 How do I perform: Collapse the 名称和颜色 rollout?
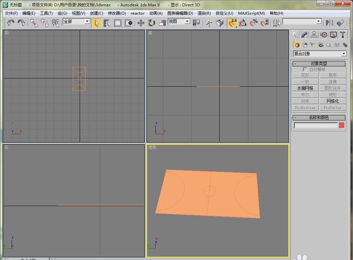tap(318, 118)
